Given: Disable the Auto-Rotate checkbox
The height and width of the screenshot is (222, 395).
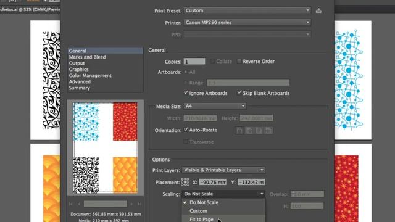Looking at the screenshot, I should pyautogui.click(x=186, y=129).
